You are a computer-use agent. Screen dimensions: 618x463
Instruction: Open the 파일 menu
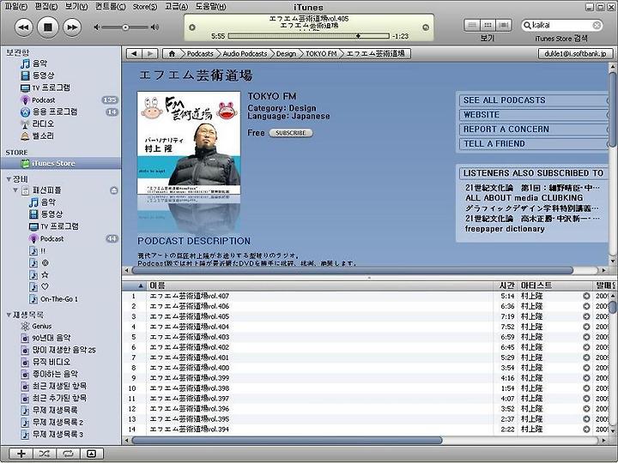pyautogui.click(x=16, y=6)
